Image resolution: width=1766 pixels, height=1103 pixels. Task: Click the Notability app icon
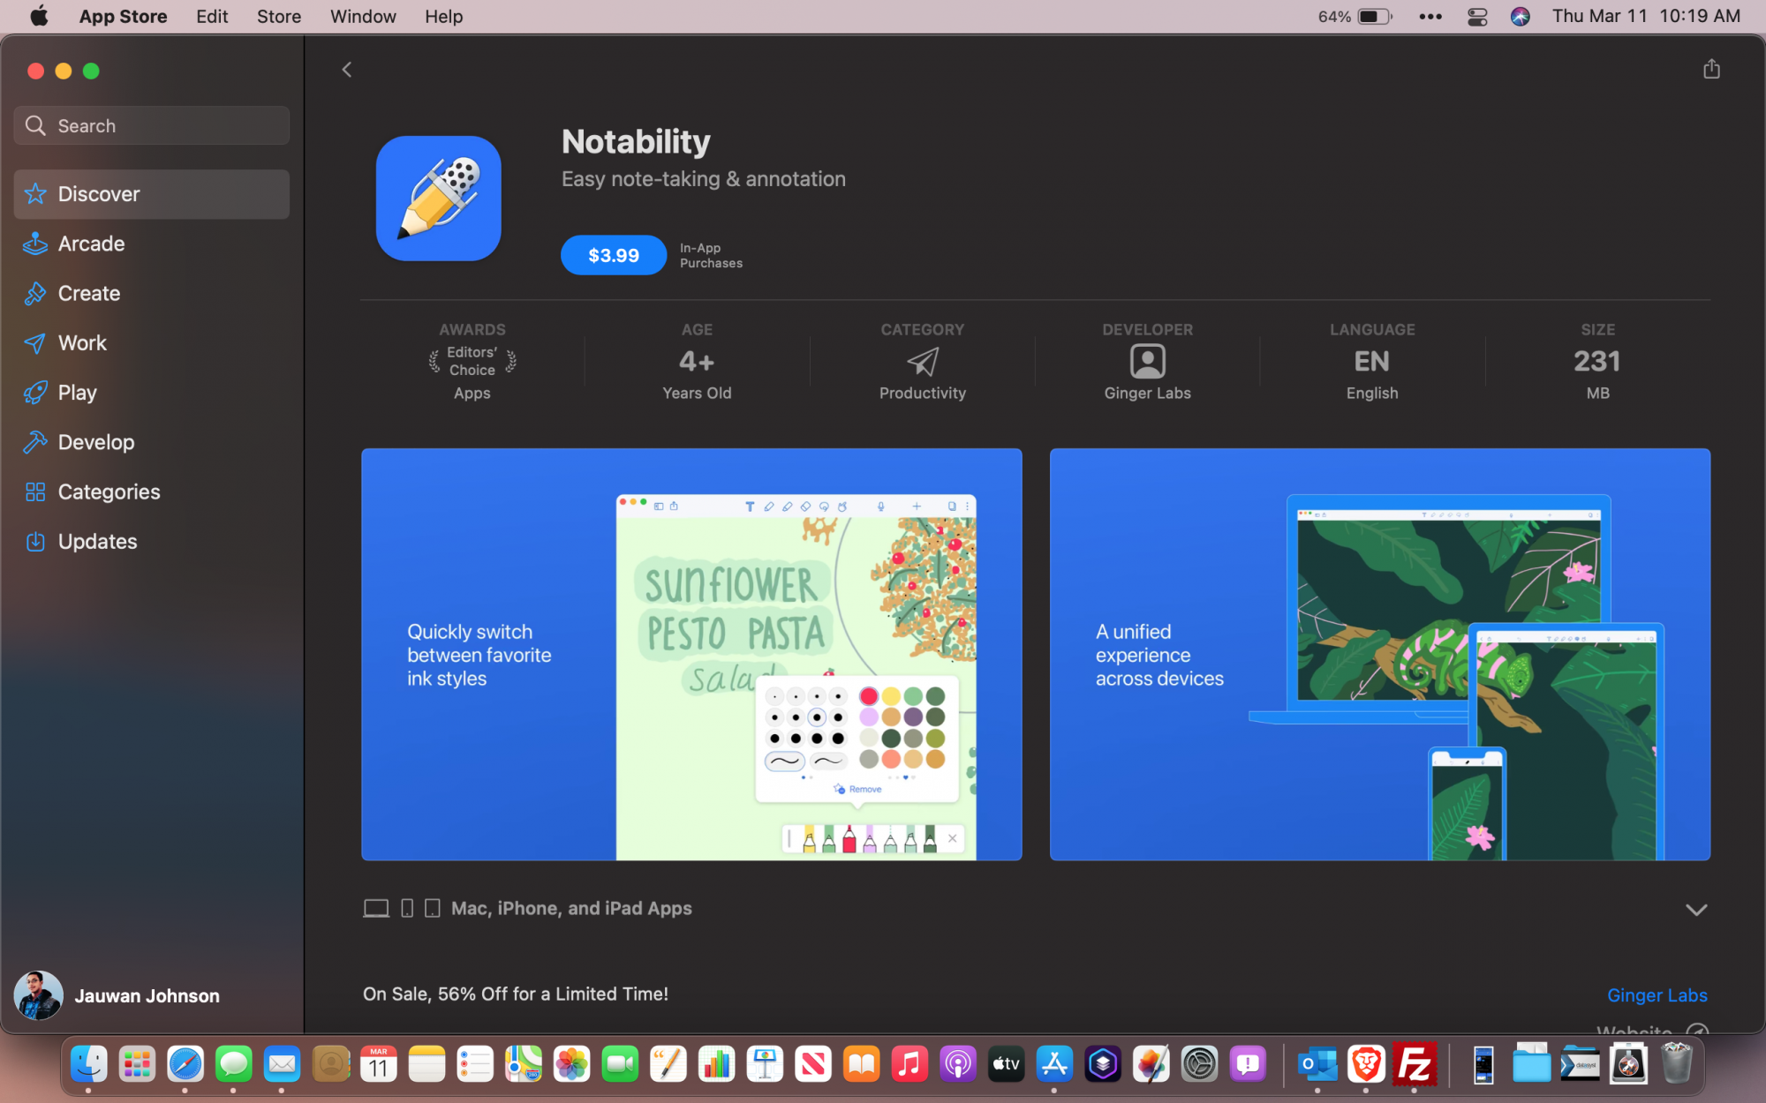point(439,199)
